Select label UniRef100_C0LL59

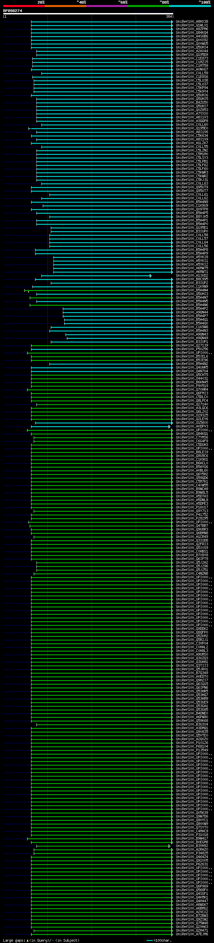pos(192,73)
